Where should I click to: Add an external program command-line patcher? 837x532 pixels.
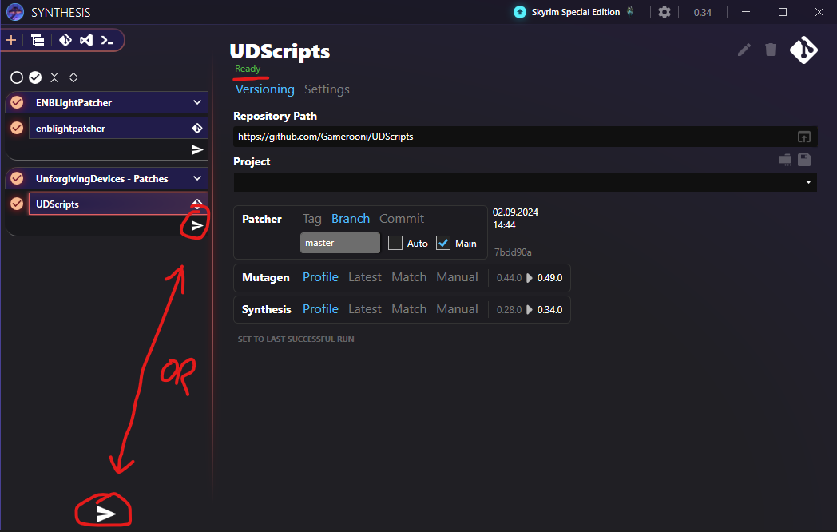click(107, 40)
